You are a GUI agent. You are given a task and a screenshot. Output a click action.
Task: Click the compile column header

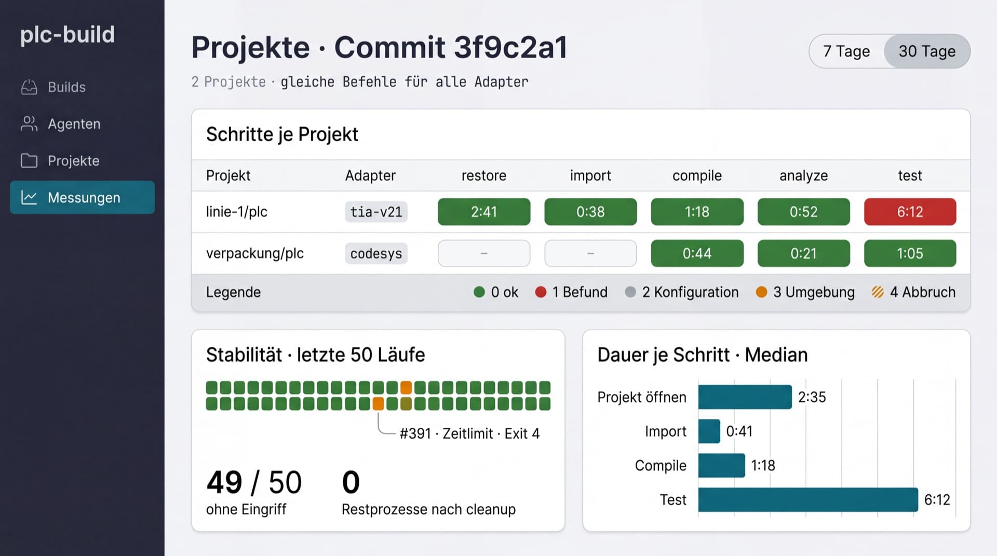[x=697, y=175]
